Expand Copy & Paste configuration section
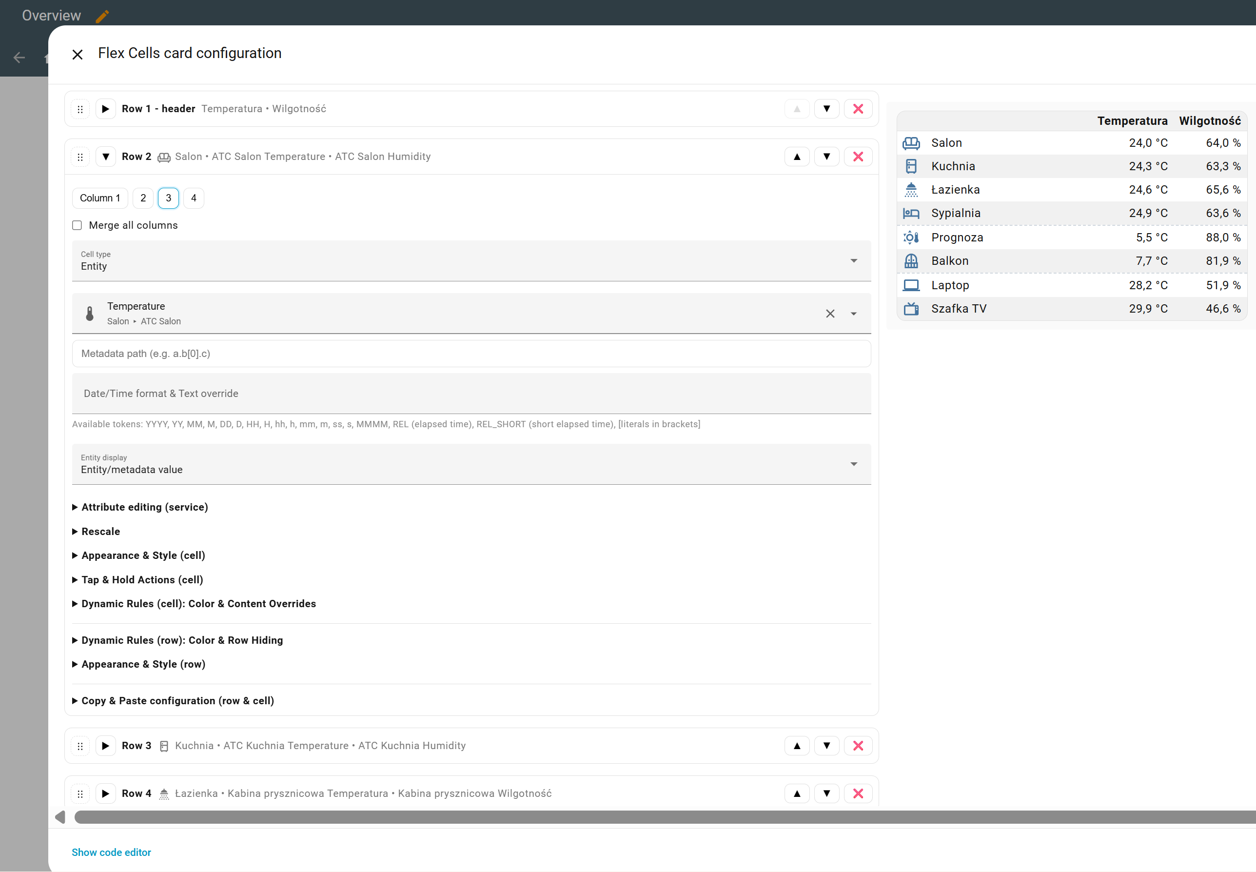This screenshot has height=872, width=1256. [x=177, y=701]
